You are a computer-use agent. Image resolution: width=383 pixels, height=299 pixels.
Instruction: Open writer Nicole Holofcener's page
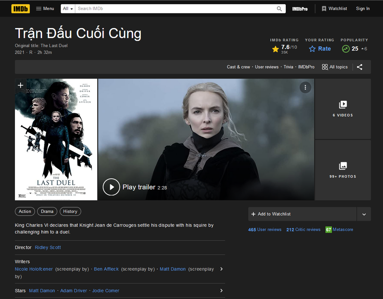tap(34, 269)
